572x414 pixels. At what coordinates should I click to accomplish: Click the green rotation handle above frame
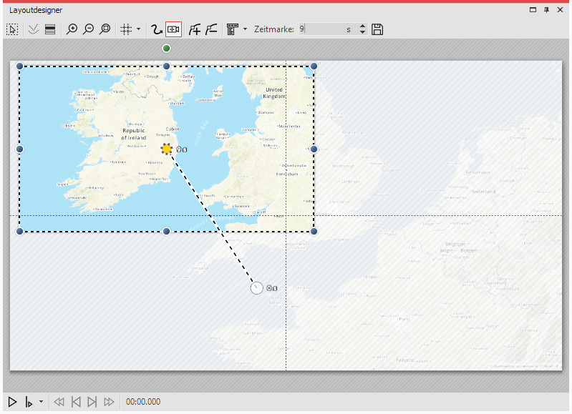(167, 48)
